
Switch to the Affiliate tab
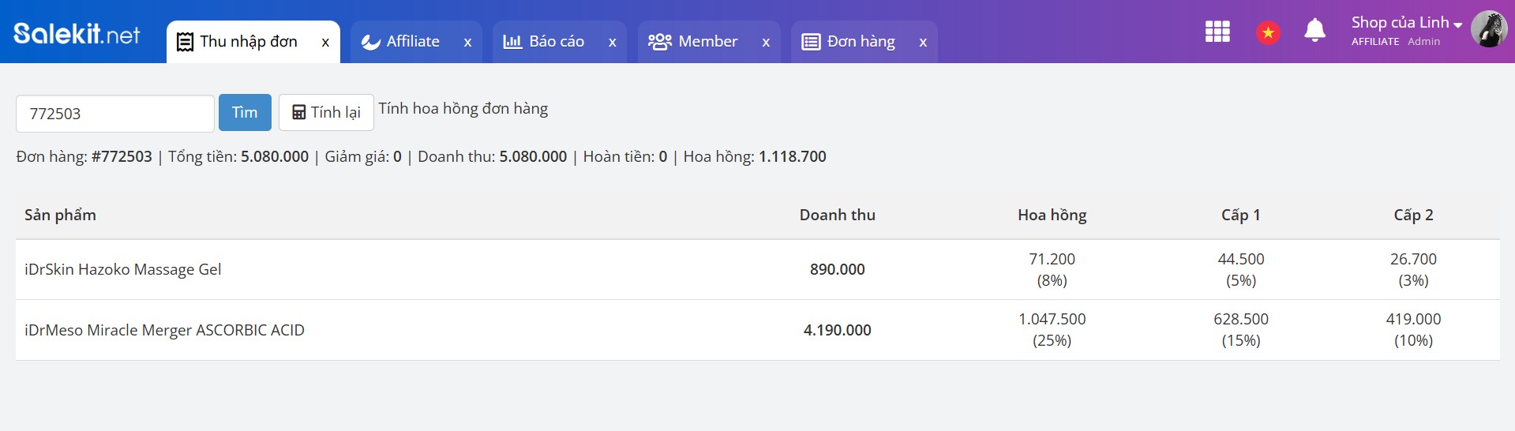401,42
